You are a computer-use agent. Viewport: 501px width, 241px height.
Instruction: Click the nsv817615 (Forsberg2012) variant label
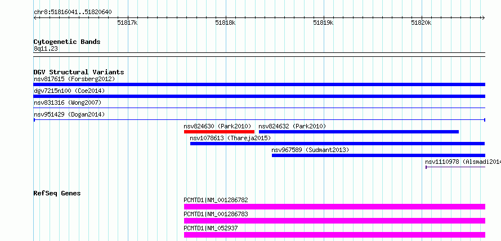click(74, 79)
